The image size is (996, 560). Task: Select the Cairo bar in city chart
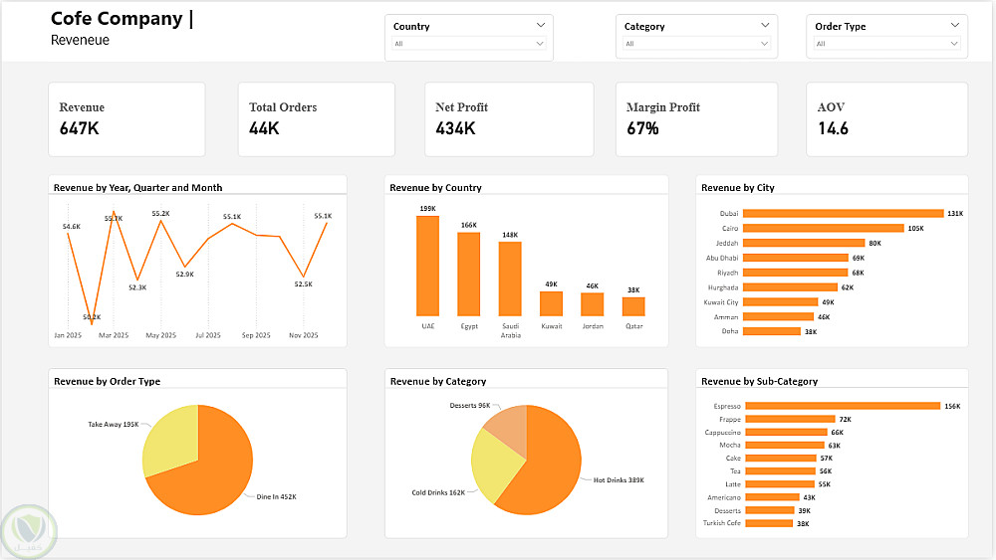(824, 229)
